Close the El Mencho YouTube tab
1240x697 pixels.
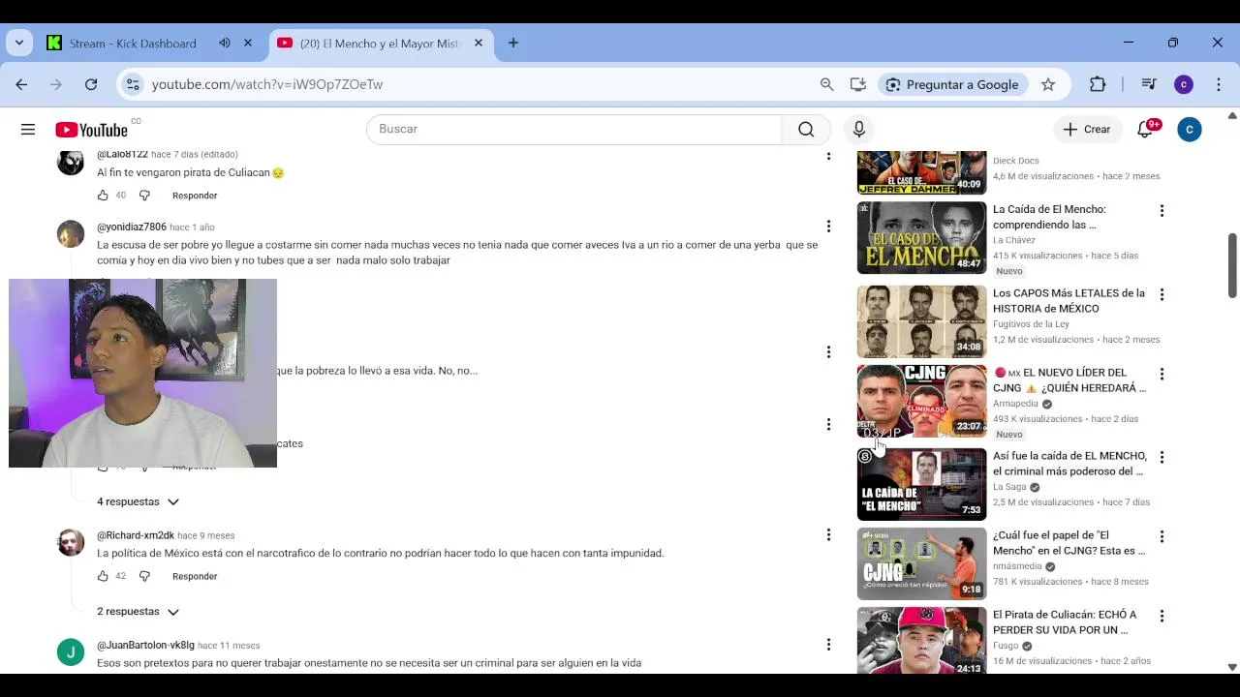(x=478, y=43)
